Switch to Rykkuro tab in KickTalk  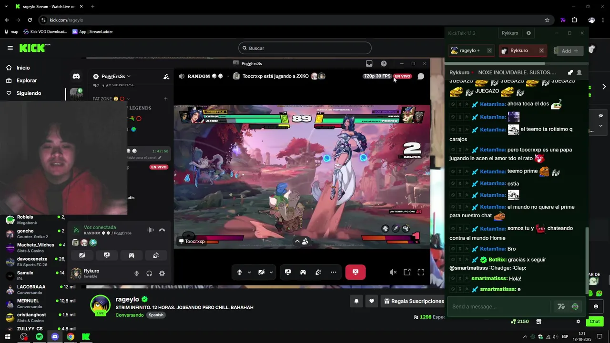click(x=519, y=50)
